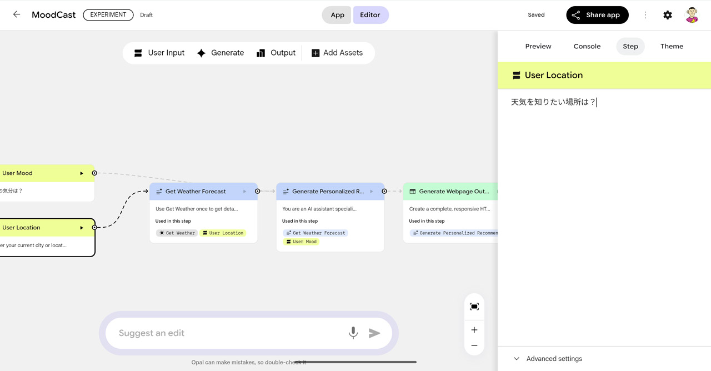Run the Get Weather Forecast node arrow

[x=244, y=192]
